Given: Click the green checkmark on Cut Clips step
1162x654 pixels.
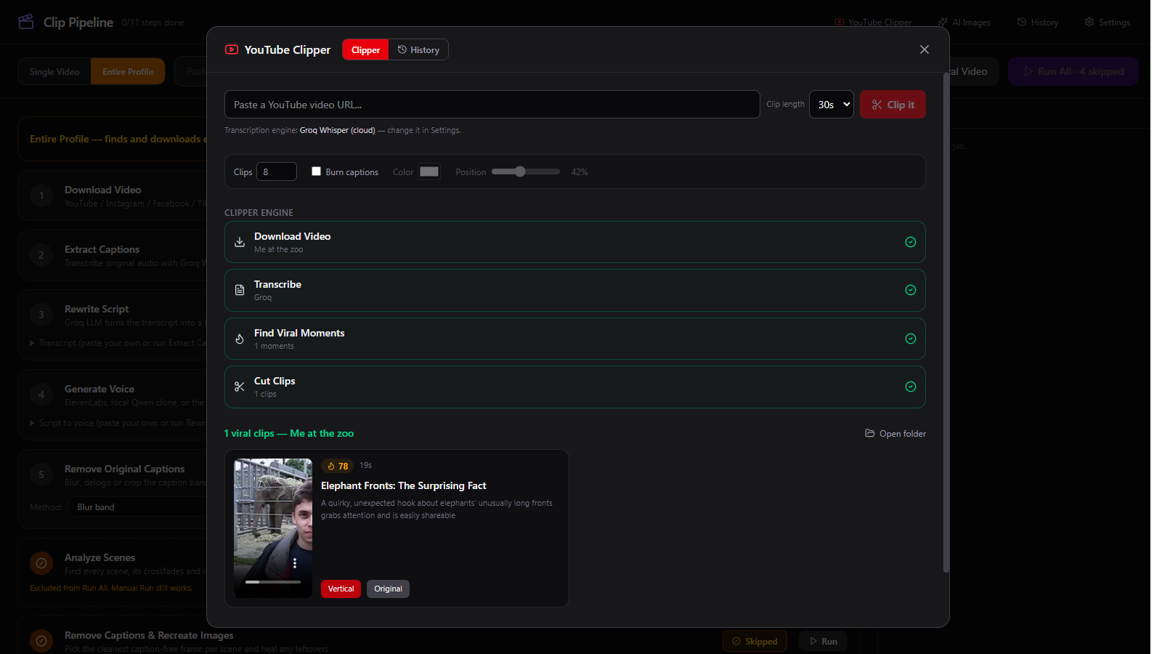Looking at the screenshot, I should pyautogui.click(x=911, y=387).
